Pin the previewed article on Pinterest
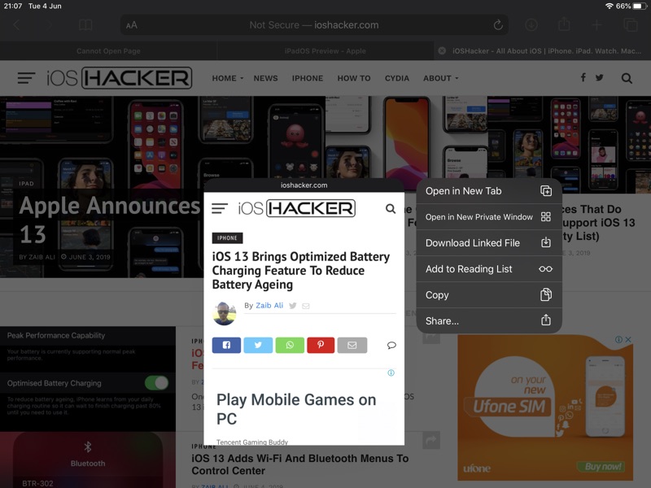651x488 pixels. pyautogui.click(x=321, y=345)
